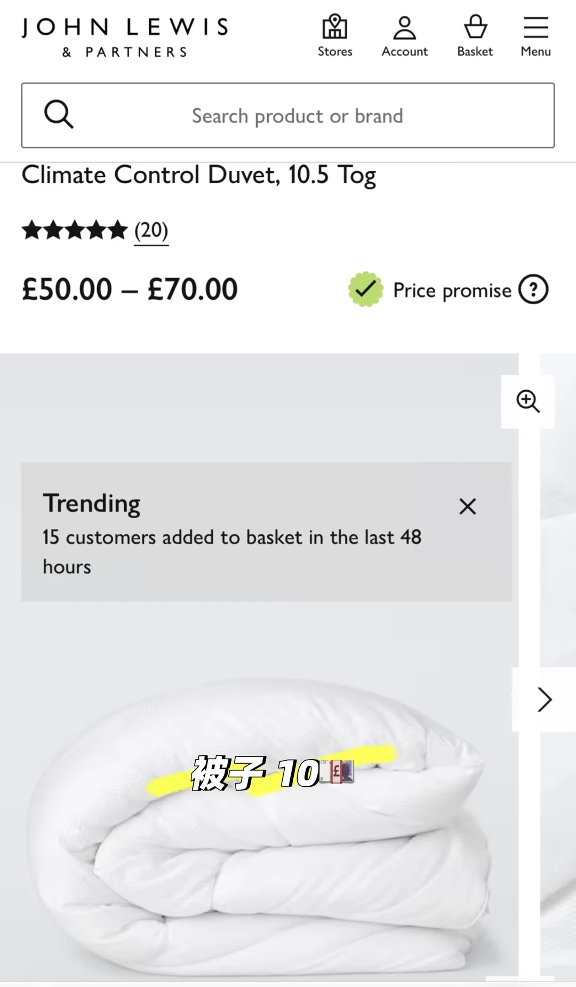
Task: Click the search magnifier icon
Action: pos(59,114)
